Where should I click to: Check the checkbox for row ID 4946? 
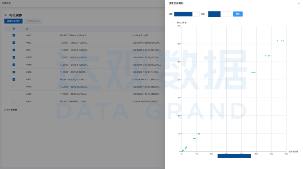(14, 87)
